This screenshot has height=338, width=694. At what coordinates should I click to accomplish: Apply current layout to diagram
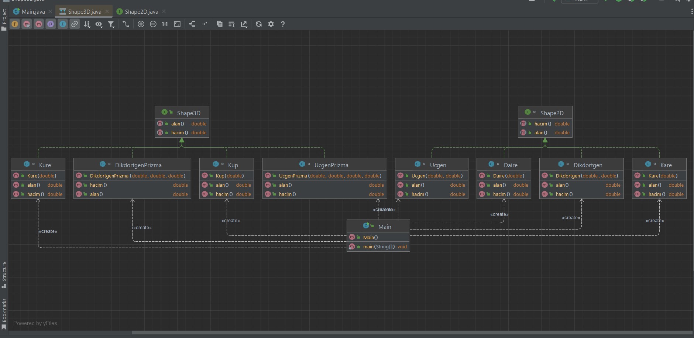192,24
